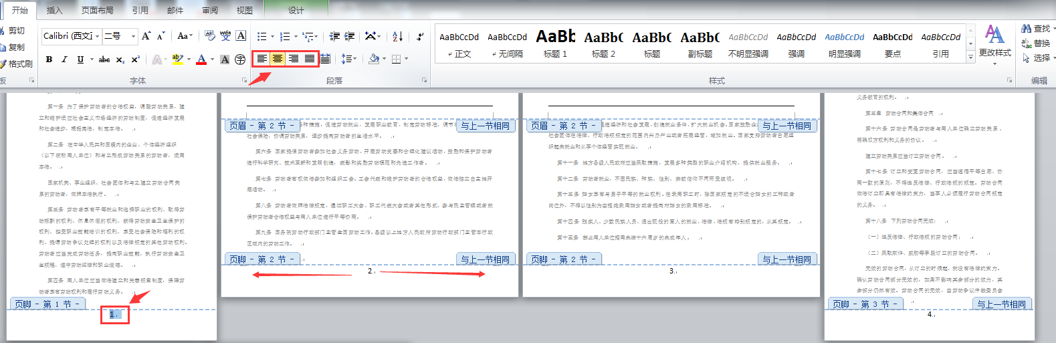This screenshot has height=343, width=1056.
Task: Open 审阅 tab
Action: 210,10
